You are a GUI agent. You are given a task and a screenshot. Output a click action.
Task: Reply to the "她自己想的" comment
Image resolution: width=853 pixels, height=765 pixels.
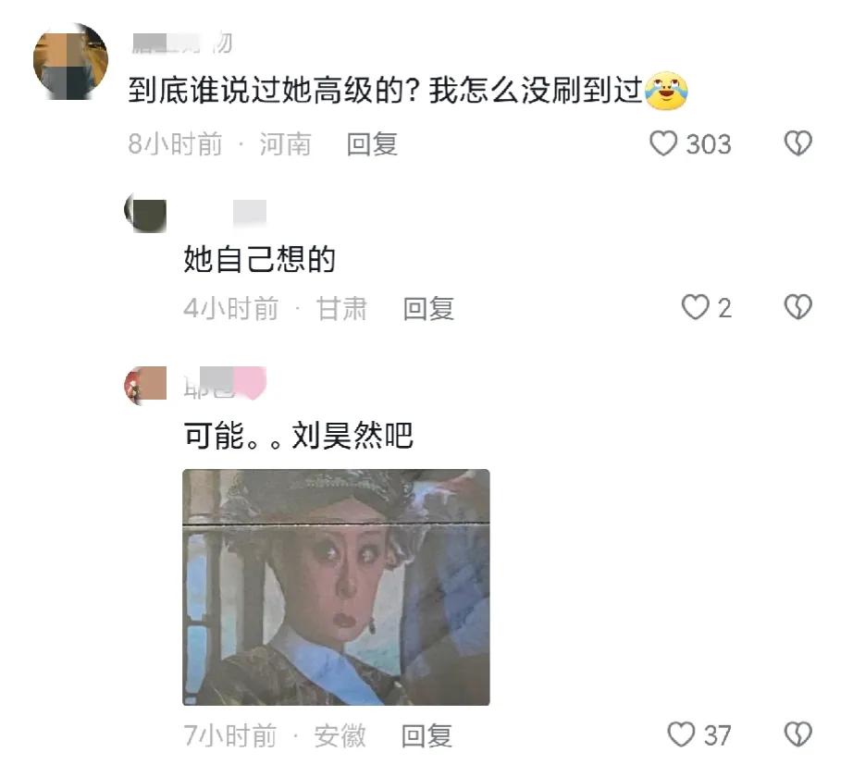[x=428, y=309]
